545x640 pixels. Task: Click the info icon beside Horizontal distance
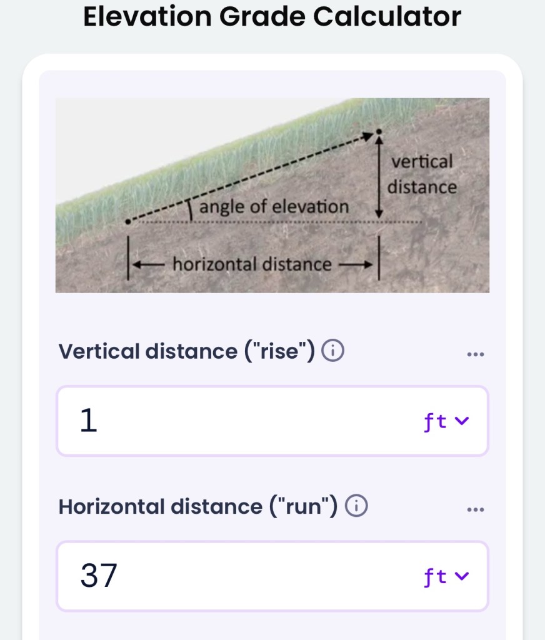point(356,506)
